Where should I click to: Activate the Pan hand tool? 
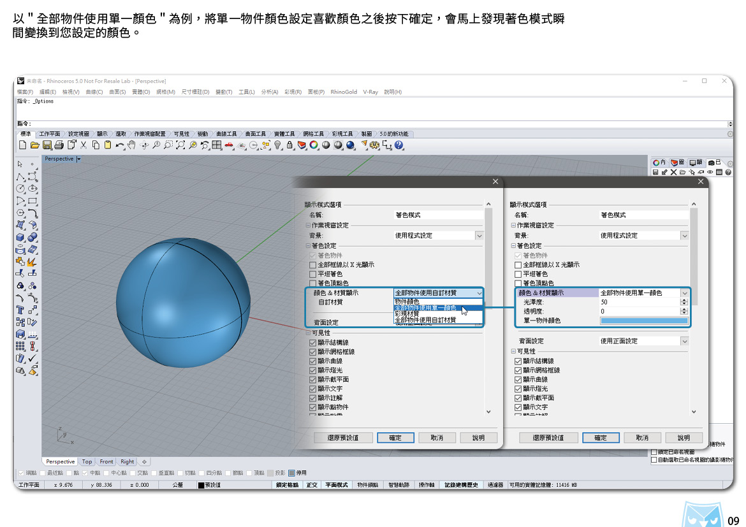point(132,145)
